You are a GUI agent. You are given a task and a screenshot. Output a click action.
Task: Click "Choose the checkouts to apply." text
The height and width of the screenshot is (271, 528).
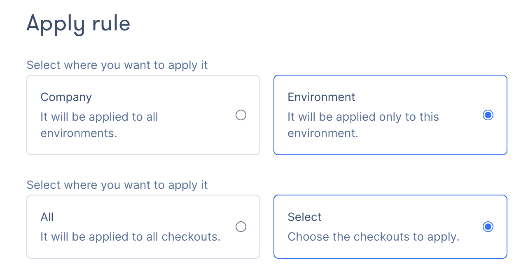pyautogui.click(x=373, y=237)
